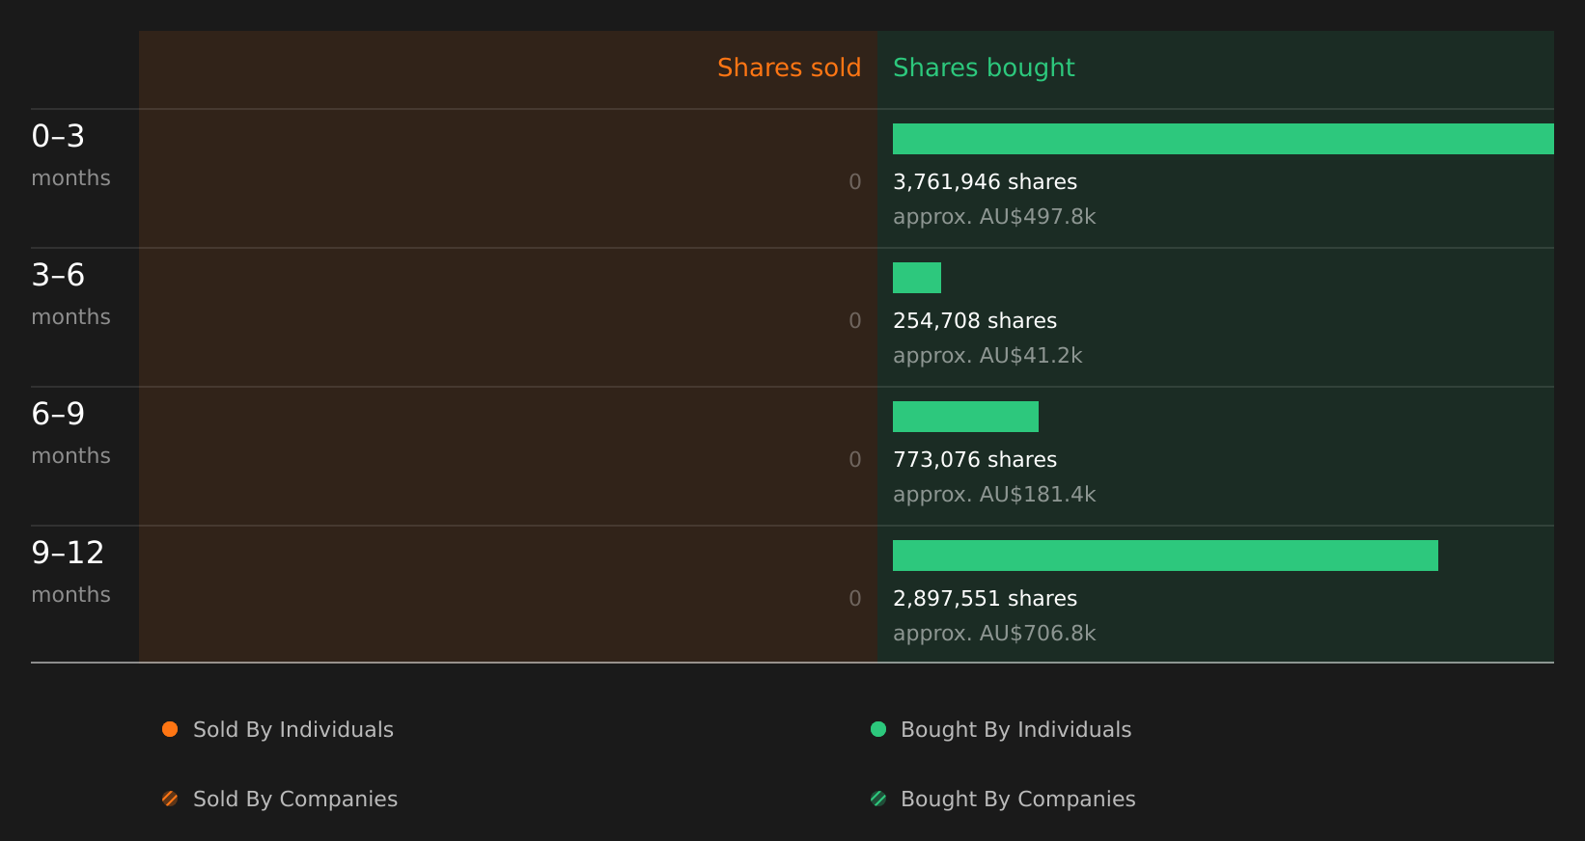1585x841 pixels.
Task: Click the 9–12 months row label
Action: click(70, 572)
